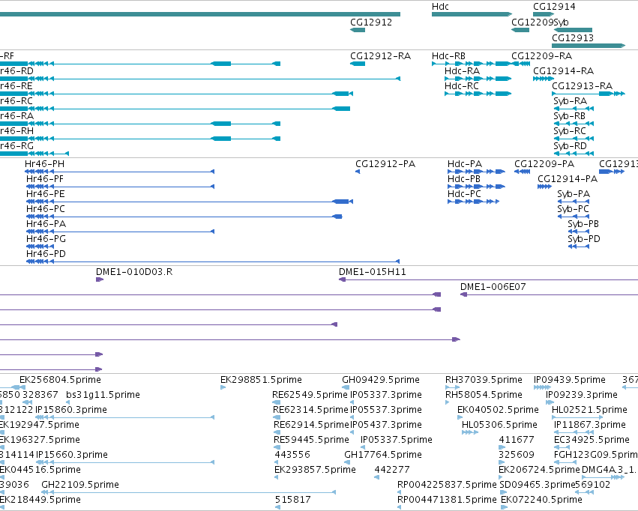Click the Hr46-PC protein label
Viewport: 638px width, 511px height.
point(46,209)
